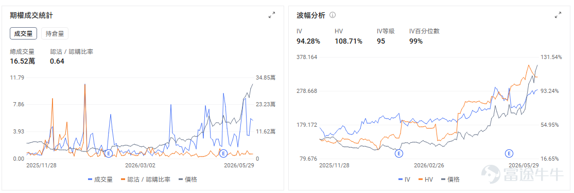Toggle the 認沽 / 認購比率 legend series
The width and height of the screenshot is (574, 193).
coord(146,180)
